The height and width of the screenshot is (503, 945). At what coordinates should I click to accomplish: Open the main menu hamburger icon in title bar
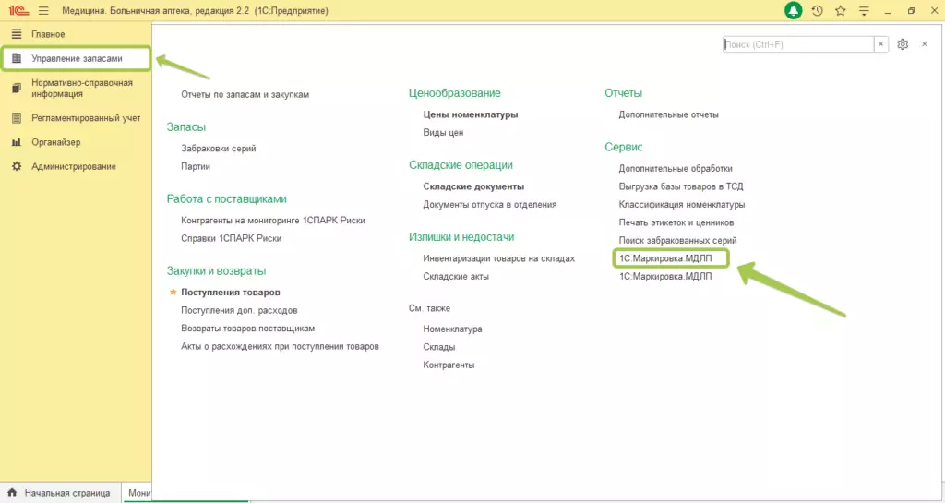42,11
